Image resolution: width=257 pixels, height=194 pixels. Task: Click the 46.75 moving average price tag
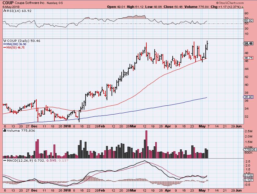click(248, 58)
